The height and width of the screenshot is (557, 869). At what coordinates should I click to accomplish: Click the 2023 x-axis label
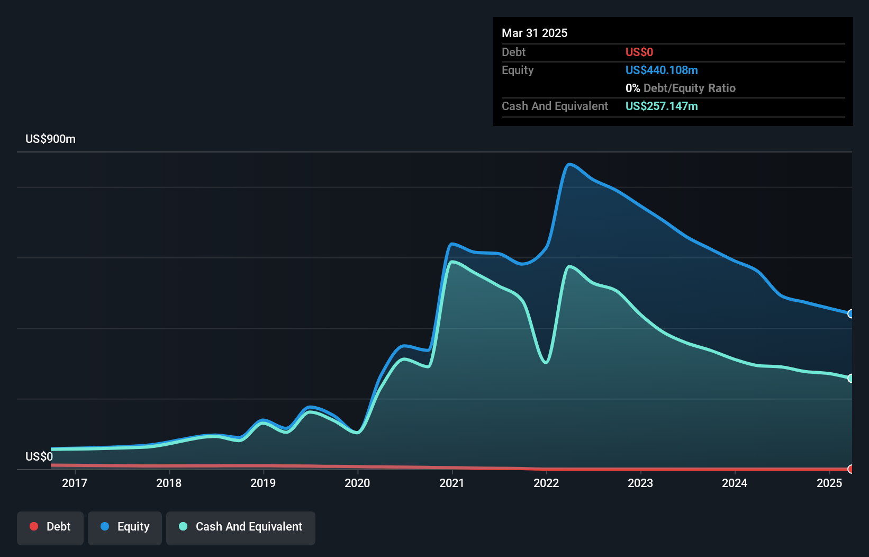tap(640, 483)
